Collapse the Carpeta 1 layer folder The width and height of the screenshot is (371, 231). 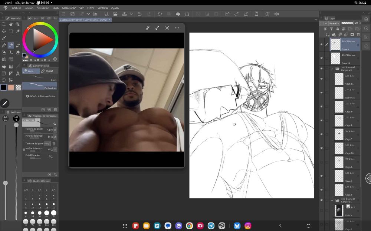[332, 201]
